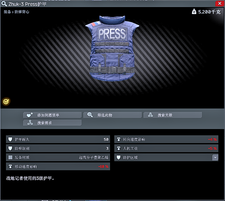Click the magnifier filter icon
Image resolution: width=225 pixels, height=201 pixels.
coord(90,115)
